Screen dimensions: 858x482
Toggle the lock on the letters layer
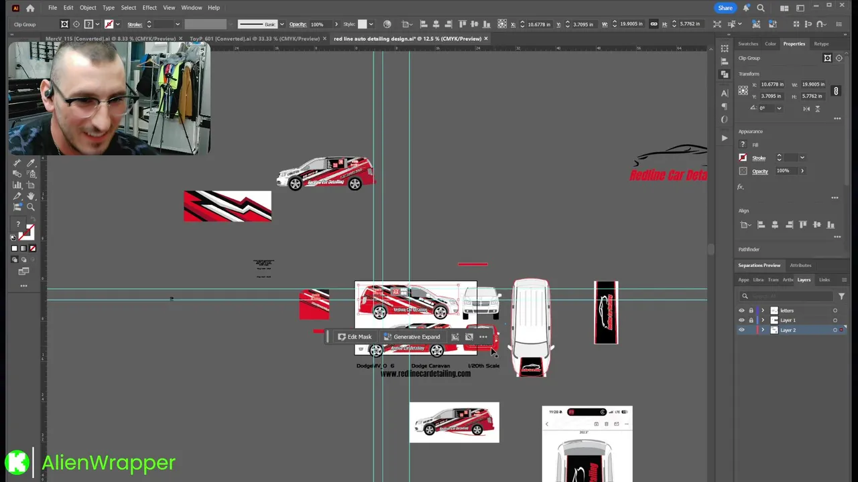[751, 311]
